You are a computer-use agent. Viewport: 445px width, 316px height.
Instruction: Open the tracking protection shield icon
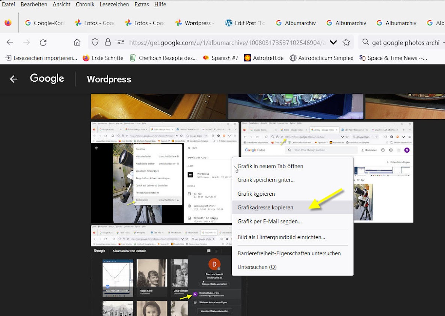click(95, 42)
